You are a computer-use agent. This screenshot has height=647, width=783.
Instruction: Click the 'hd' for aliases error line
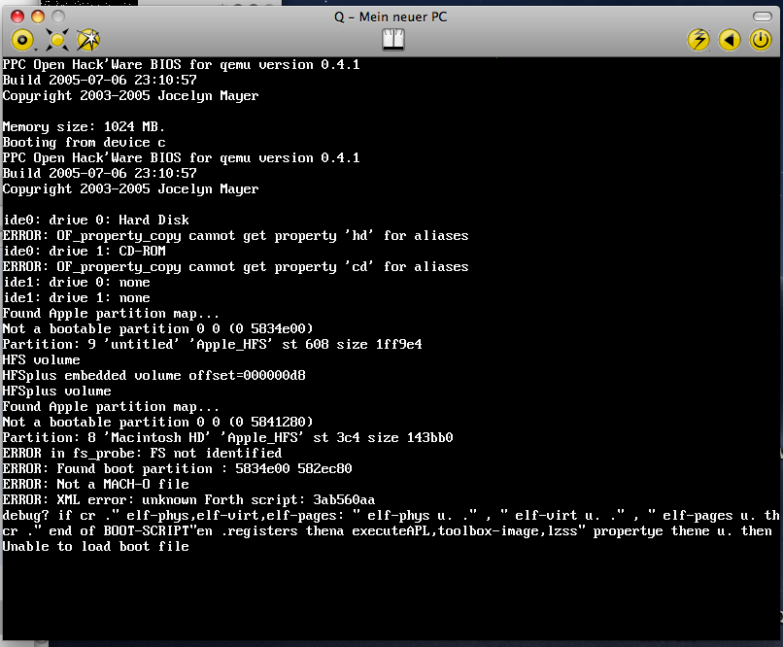(236, 236)
